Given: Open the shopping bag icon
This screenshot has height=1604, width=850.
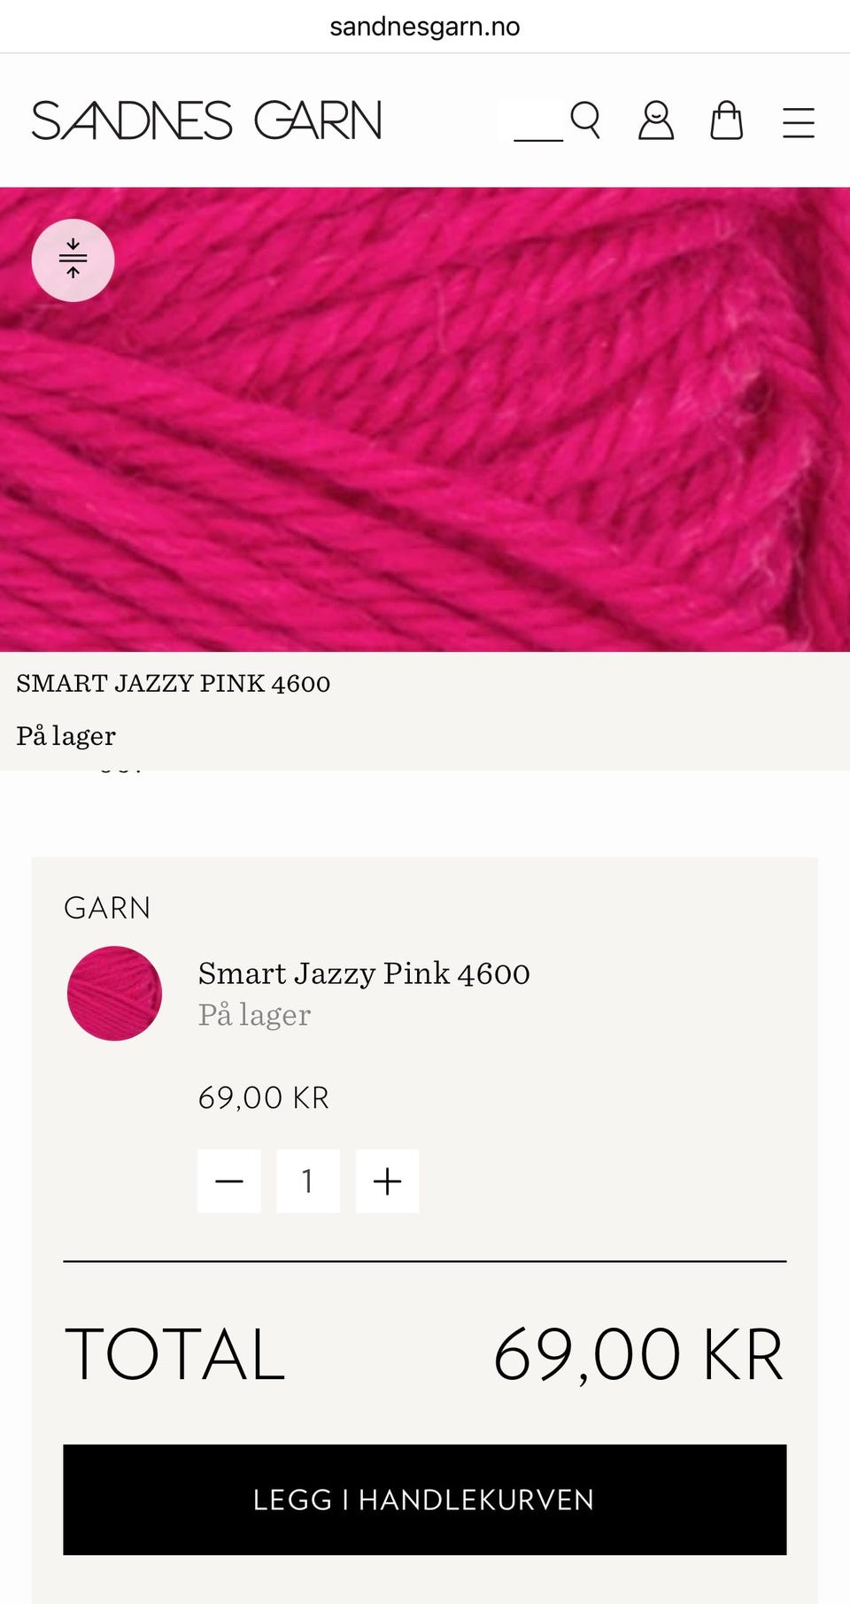Looking at the screenshot, I should [x=727, y=120].
